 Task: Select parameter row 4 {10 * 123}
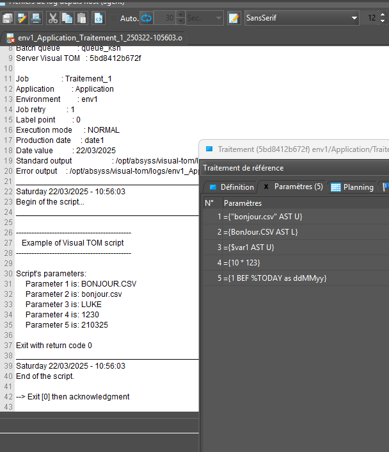click(296, 263)
